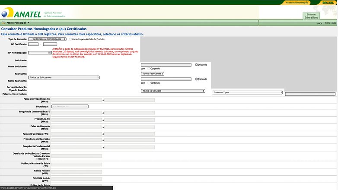This screenshot has width=338, height=190.
Task: Open the SGCH link in the green bar
Action: coord(319,23)
